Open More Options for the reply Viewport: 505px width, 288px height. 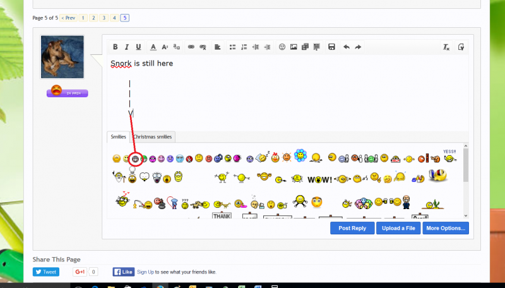pyautogui.click(x=446, y=228)
